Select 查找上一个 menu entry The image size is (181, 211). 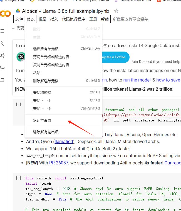63,109
